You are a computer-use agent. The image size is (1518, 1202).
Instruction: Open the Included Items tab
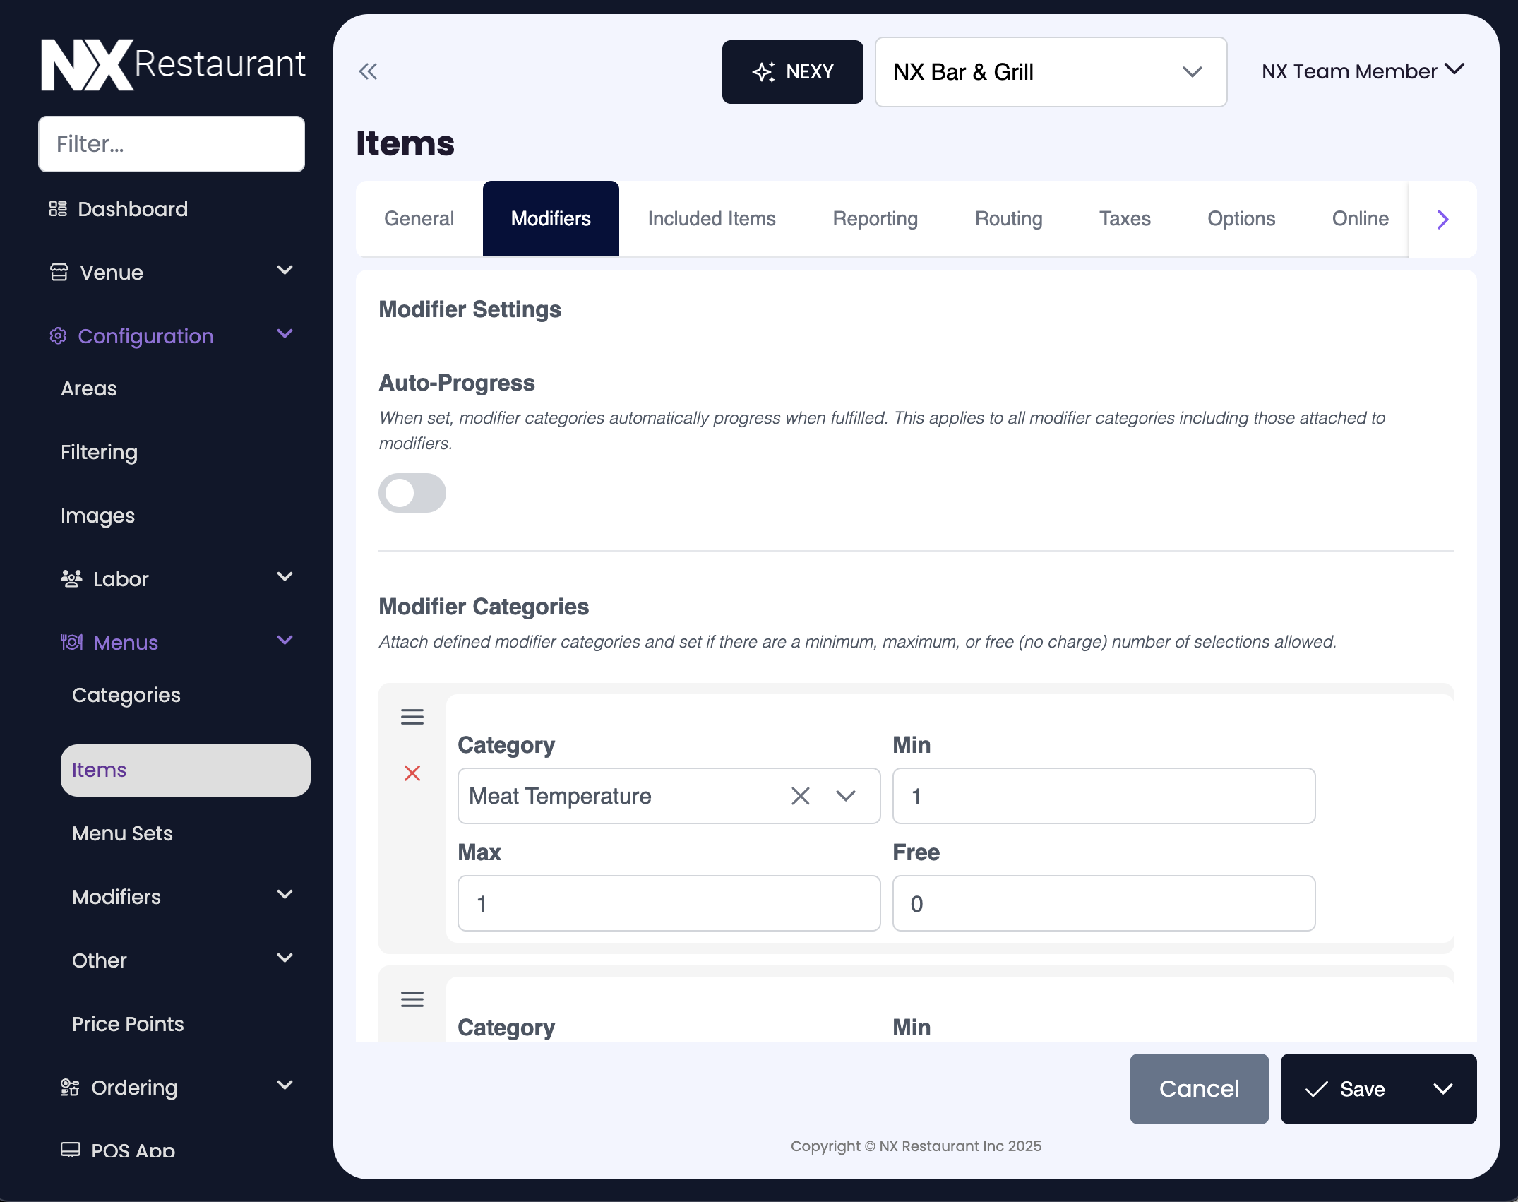pyautogui.click(x=711, y=218)
